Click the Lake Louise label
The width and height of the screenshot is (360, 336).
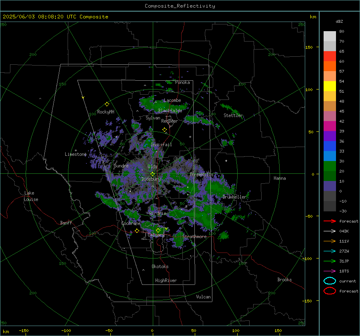pyautogui.click(x=31, y=196)
